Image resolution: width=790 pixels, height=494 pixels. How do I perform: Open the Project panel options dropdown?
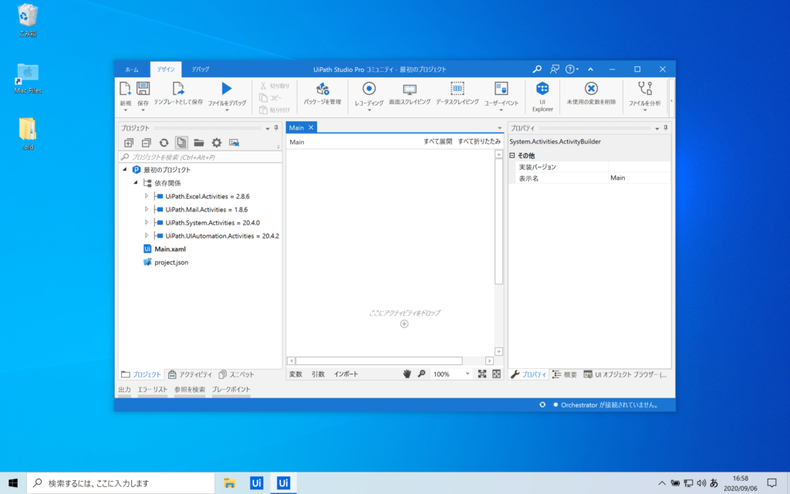pos(268,129)
